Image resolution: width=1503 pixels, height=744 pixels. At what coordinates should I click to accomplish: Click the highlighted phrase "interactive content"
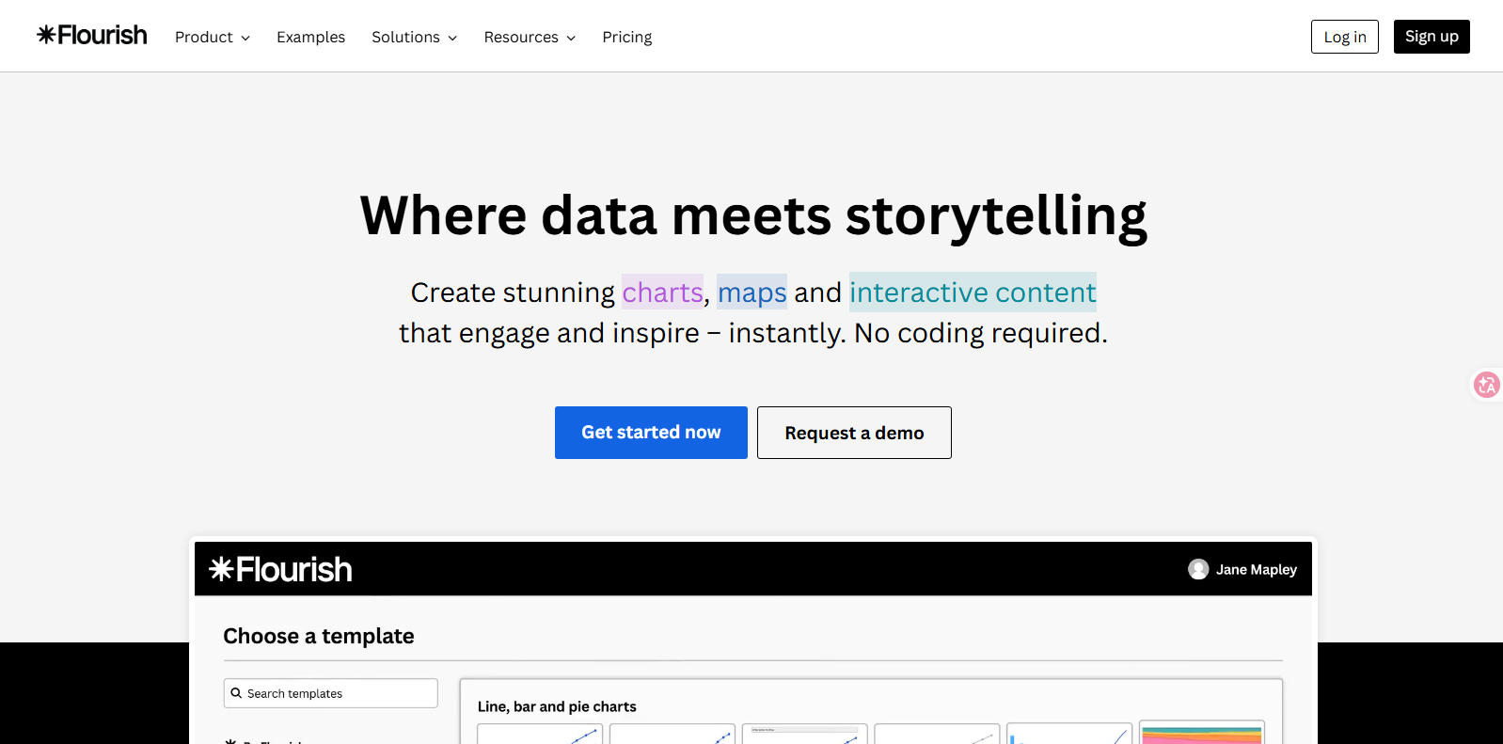(x=973, y=293)
